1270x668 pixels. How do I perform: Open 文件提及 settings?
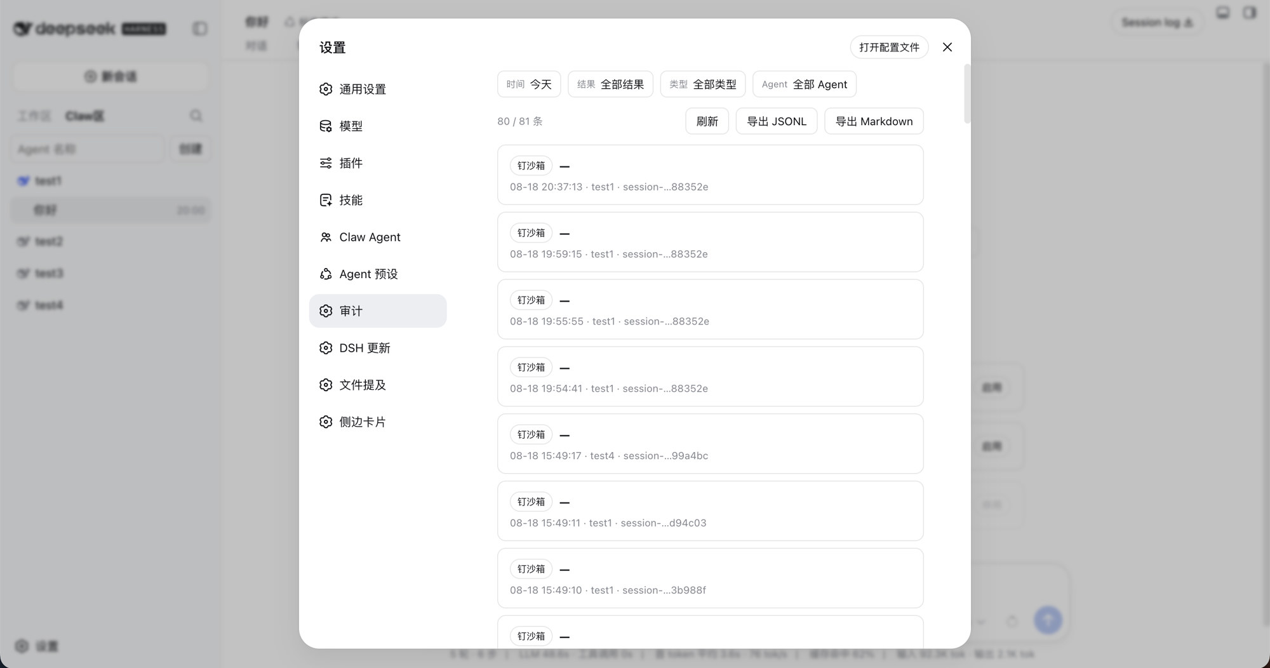(378, 385)
